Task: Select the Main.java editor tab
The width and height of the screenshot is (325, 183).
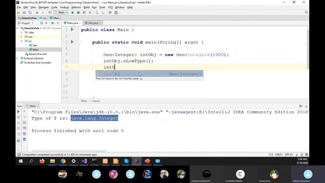Action: point(72,23)
